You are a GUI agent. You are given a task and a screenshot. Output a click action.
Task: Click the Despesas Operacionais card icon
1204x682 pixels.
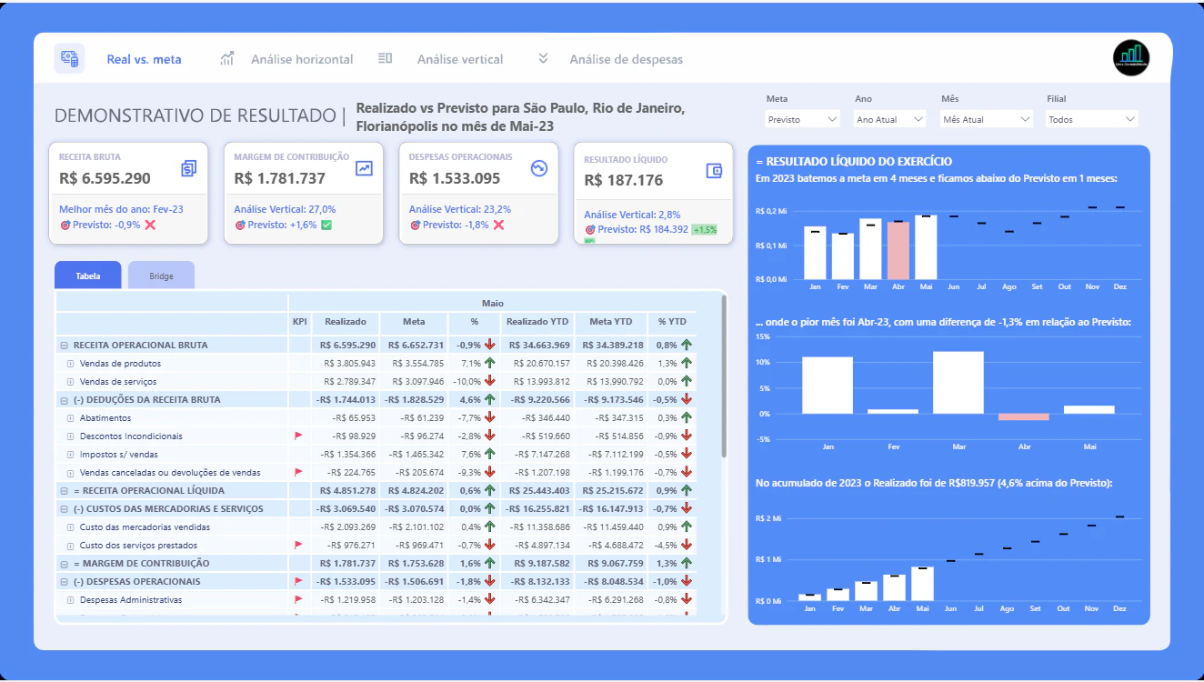[538, 168]
